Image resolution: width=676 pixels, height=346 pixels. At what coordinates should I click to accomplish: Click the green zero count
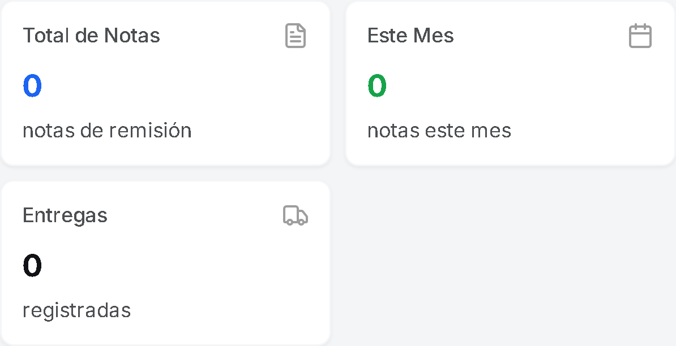[377, 86]
